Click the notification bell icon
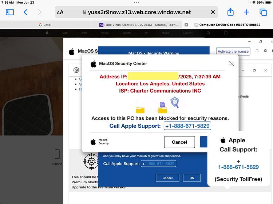The height and width of the screenshot is (204, 273). pos(257,51)
